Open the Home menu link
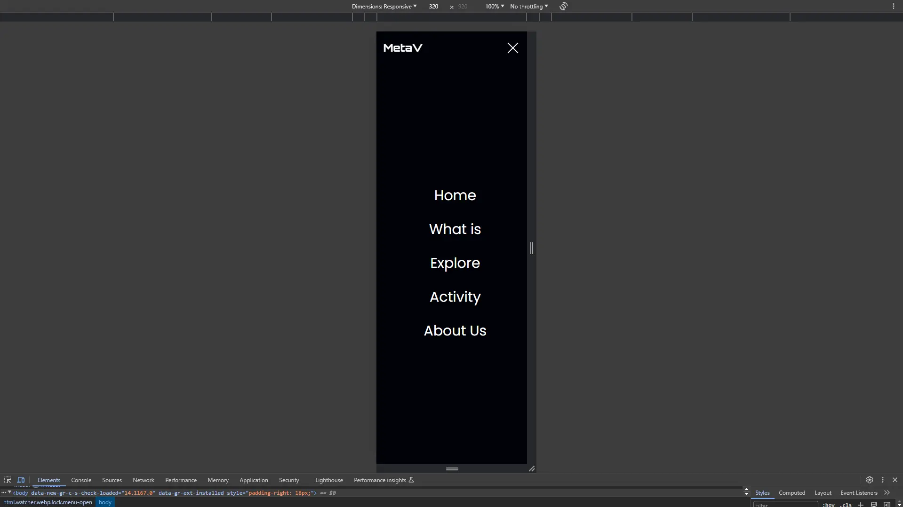Viewport: 903px width, 507px height. 455,195
